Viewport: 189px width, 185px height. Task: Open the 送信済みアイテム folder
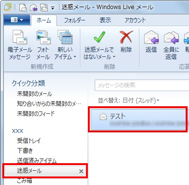pos(36,160)
